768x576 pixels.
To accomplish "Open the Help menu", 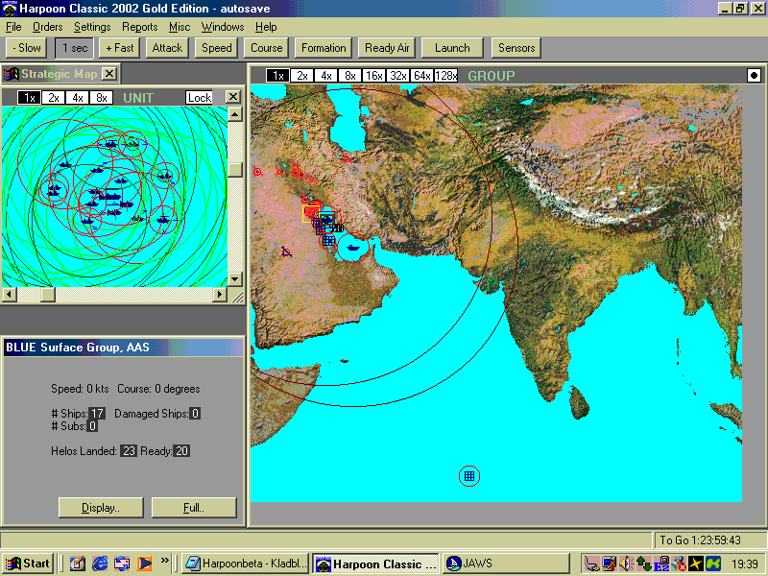I will pyautogui.click(x=266, y=27).
